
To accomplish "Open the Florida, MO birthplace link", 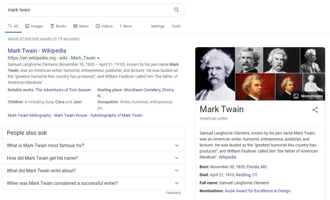I will point(257,167).
